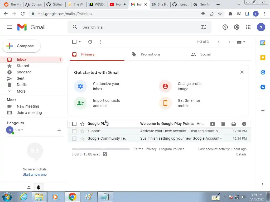This screenshot has height=202, width=270.
Task: Close the Get started with Gmail card
Action: tap(242, 72)
